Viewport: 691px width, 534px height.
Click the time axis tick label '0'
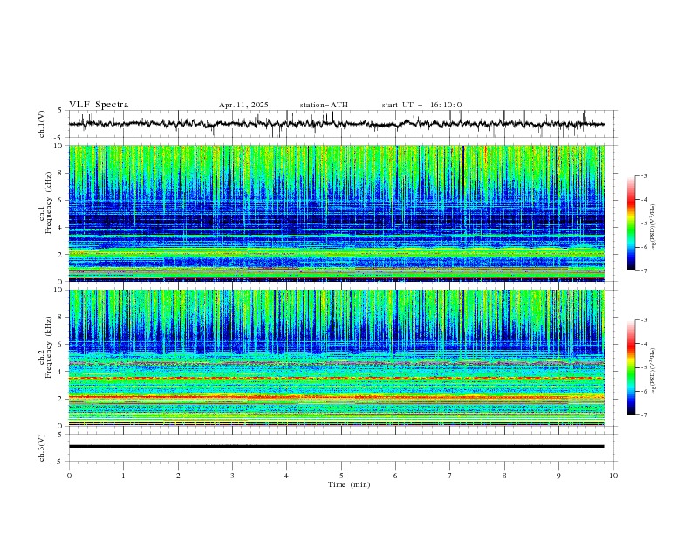pyautogui.click(x=69, y=476)
